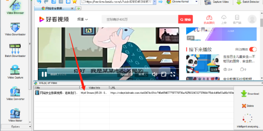Open the 宝宝巴士 panda video thumbnail
The width and height of the screenshot is (263, 131).
203,63
